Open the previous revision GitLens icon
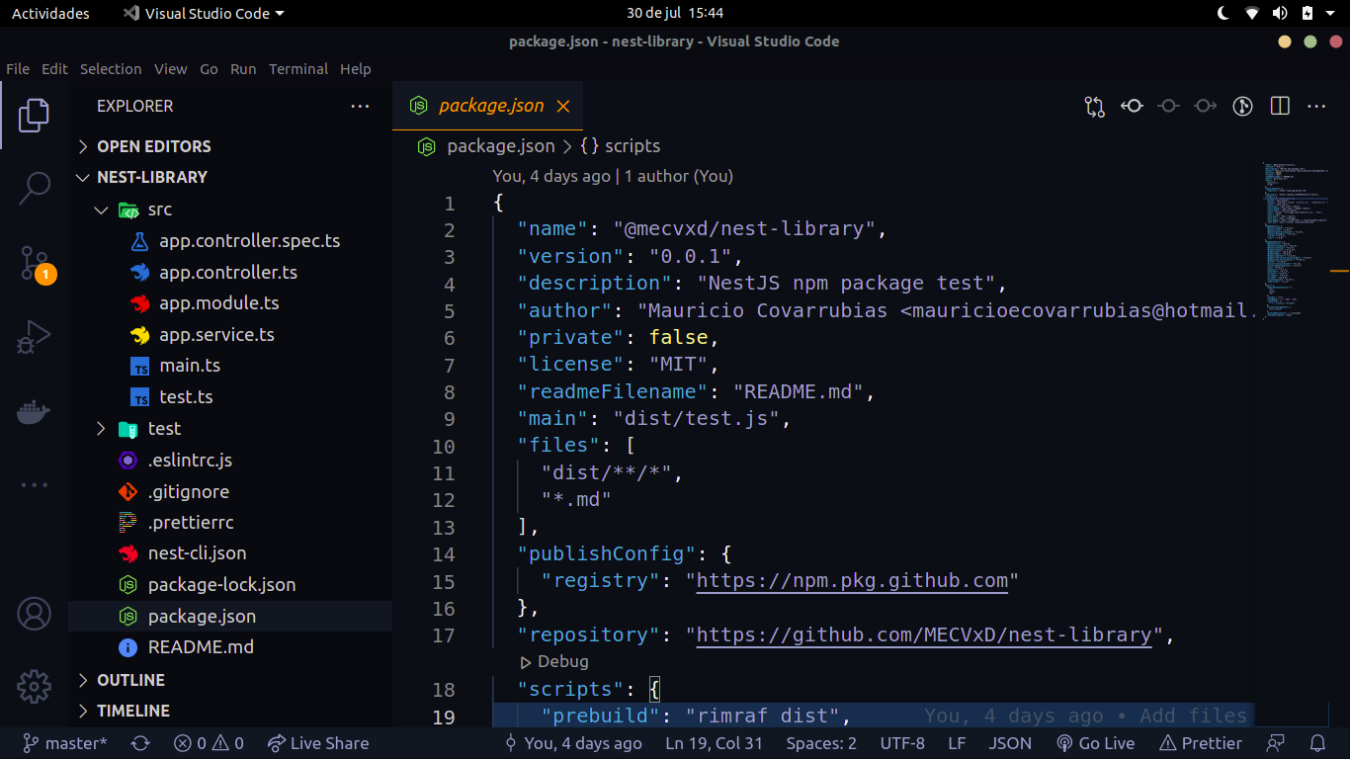The image size is (1350, 759). [1132, 106]
